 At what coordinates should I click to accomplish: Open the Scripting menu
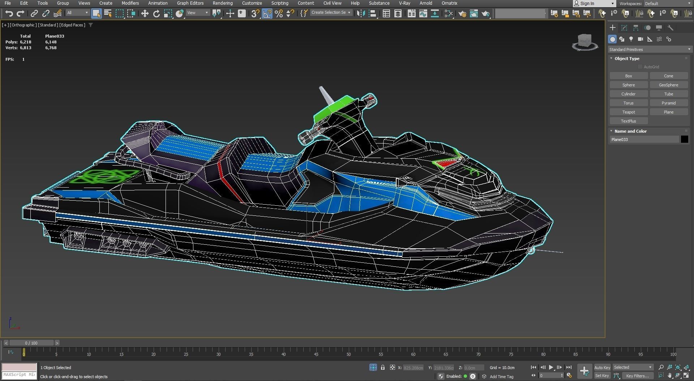[x=280, y=3]
